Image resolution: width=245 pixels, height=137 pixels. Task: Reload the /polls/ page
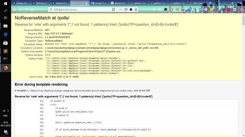[x=26, y=9]
